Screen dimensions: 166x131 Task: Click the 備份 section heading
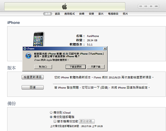(x=12, y=103)
